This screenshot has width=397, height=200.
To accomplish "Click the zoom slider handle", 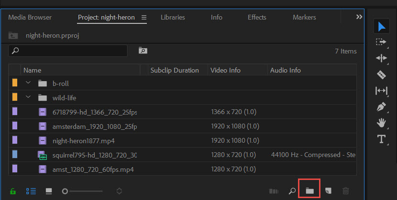I will click(x=65, y=191).
